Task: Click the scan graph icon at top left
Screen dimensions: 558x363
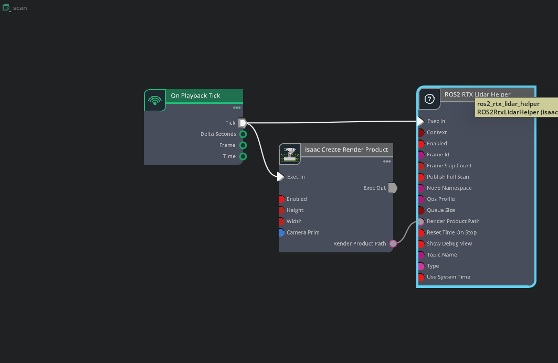Action: coord(6,7)
